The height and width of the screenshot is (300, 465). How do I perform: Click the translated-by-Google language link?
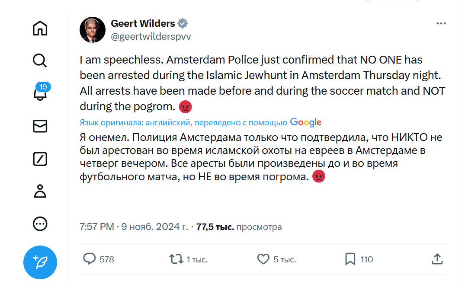point(183,123)
